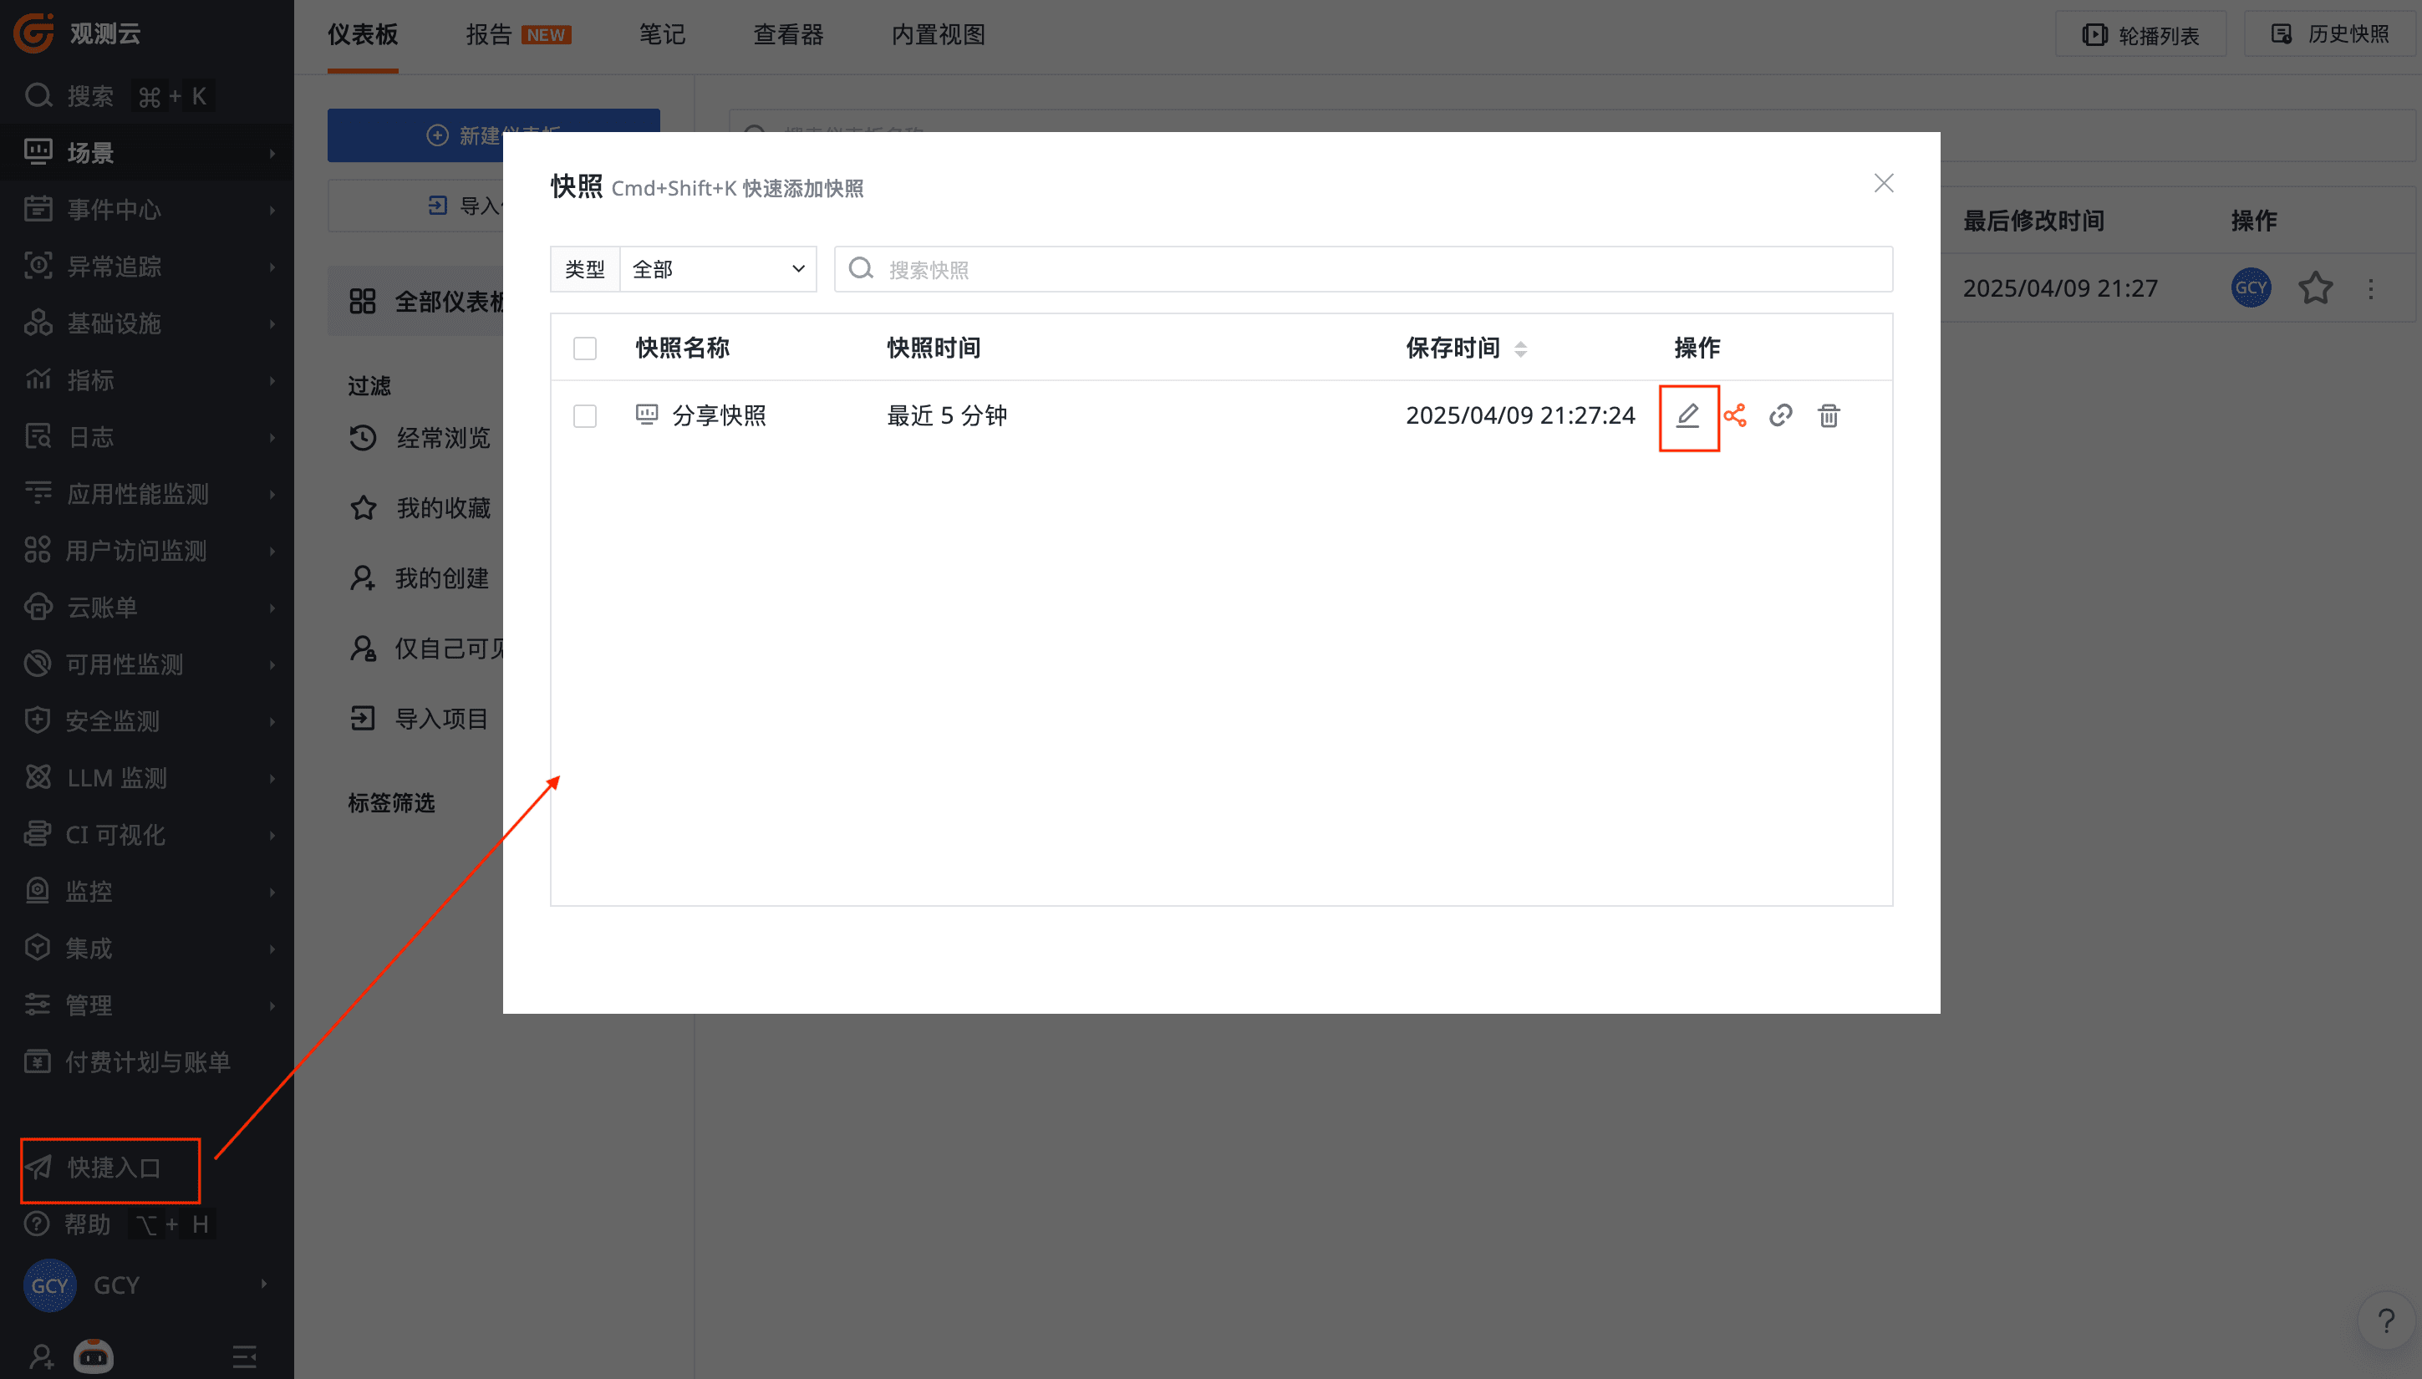This screenshot has height=1379, width=2422.
Task: Click the orange share icon for 分享快照
Action: pos(1735,415)
